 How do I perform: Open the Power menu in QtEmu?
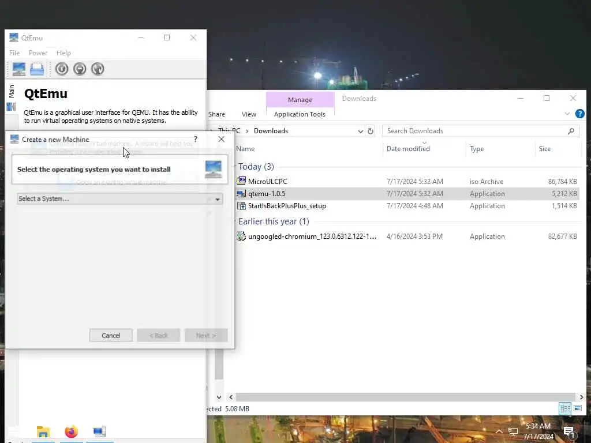(38, 53)
